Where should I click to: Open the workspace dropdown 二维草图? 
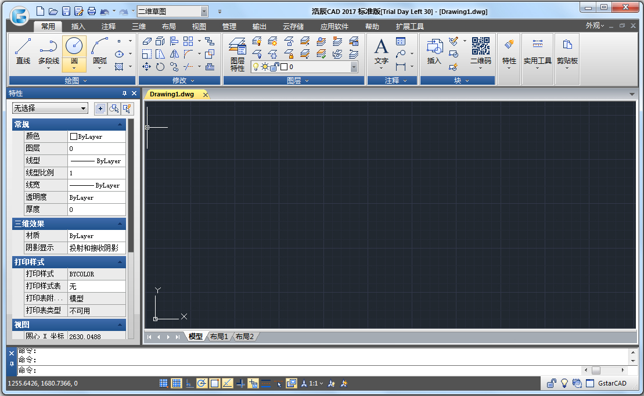[172, 12]
